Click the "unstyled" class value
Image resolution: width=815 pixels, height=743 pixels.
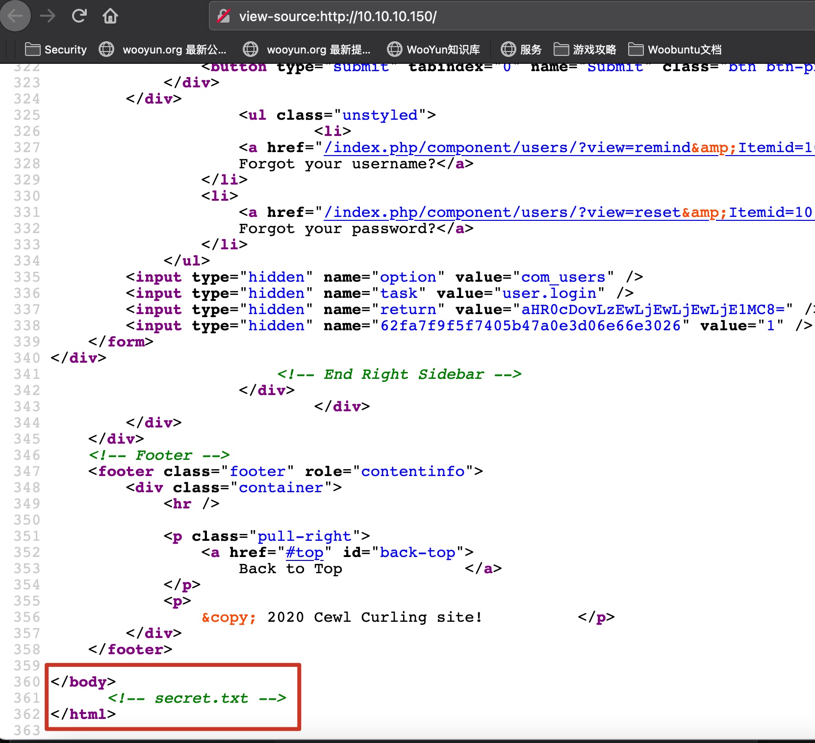click(380, 115)
